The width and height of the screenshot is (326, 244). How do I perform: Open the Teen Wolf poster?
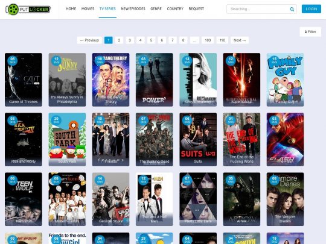coord(24,199)
